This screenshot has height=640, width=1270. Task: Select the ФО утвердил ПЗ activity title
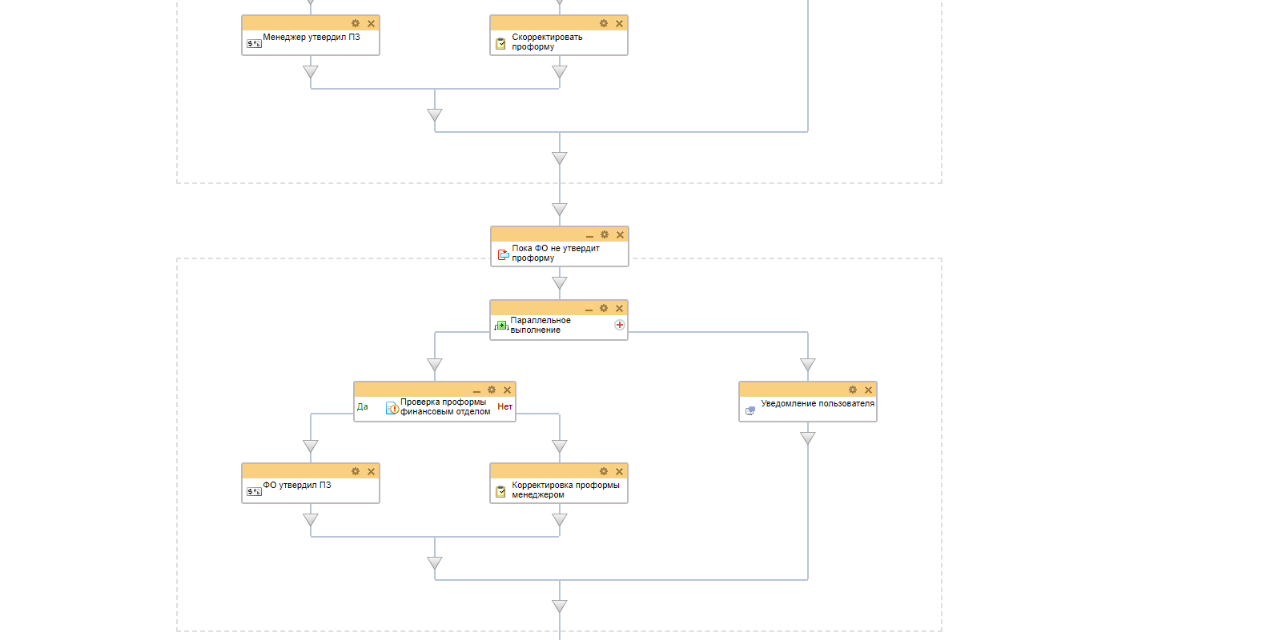[x=297, y=485]
